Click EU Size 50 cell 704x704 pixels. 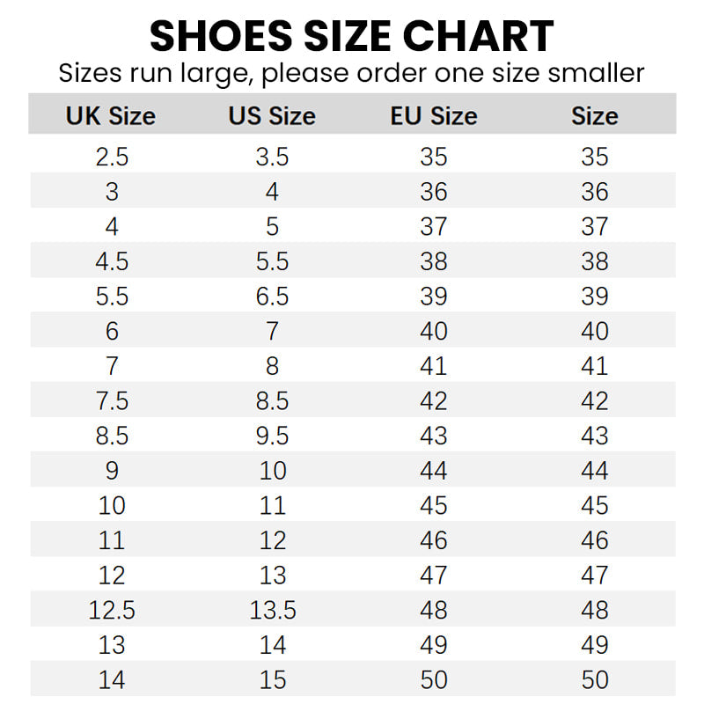click(x=434, y=680)
